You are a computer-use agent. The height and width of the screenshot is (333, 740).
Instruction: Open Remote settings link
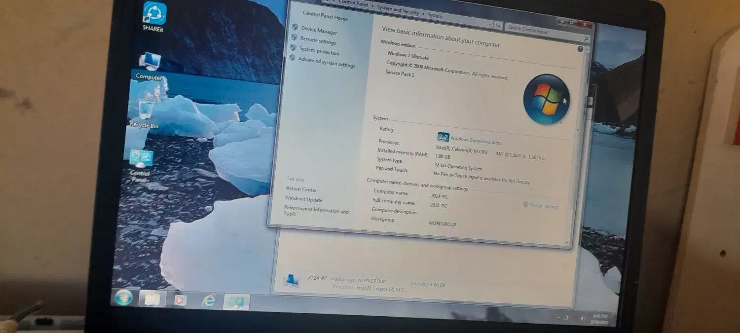318,41
